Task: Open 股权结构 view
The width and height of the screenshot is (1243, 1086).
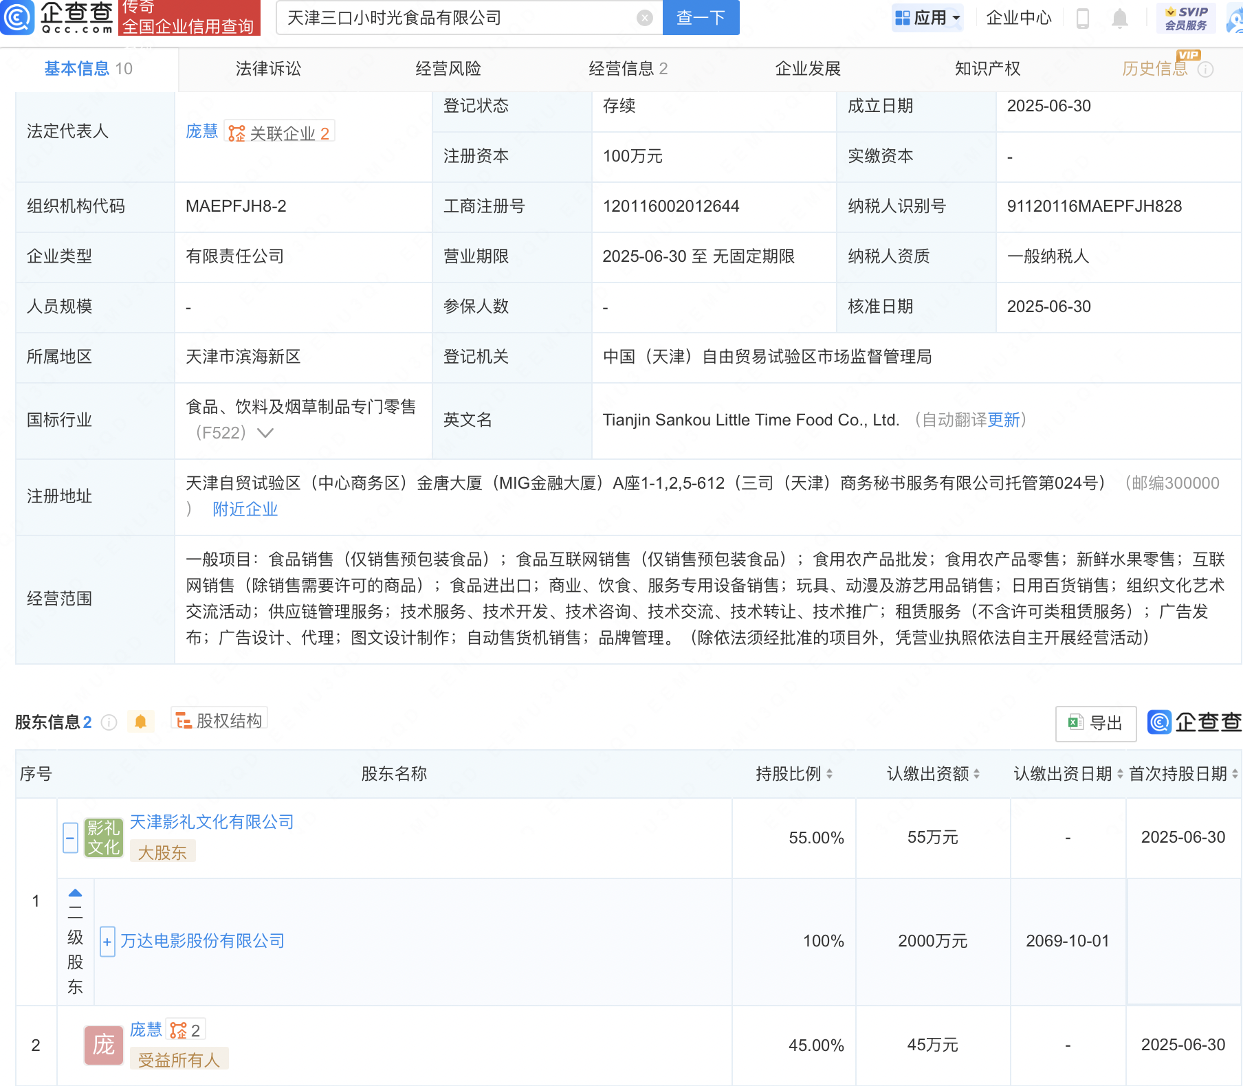Action: tap(219, 720)
